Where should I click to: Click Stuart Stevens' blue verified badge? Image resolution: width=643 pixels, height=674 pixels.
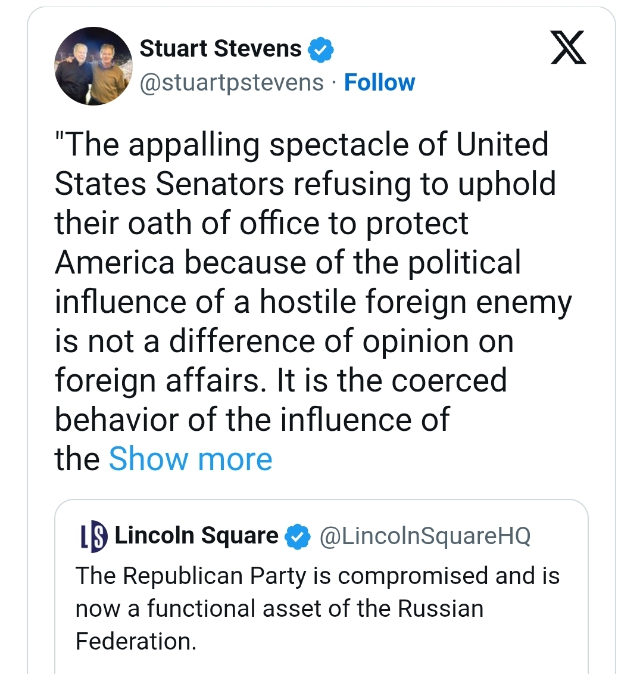tap(320, 49)
